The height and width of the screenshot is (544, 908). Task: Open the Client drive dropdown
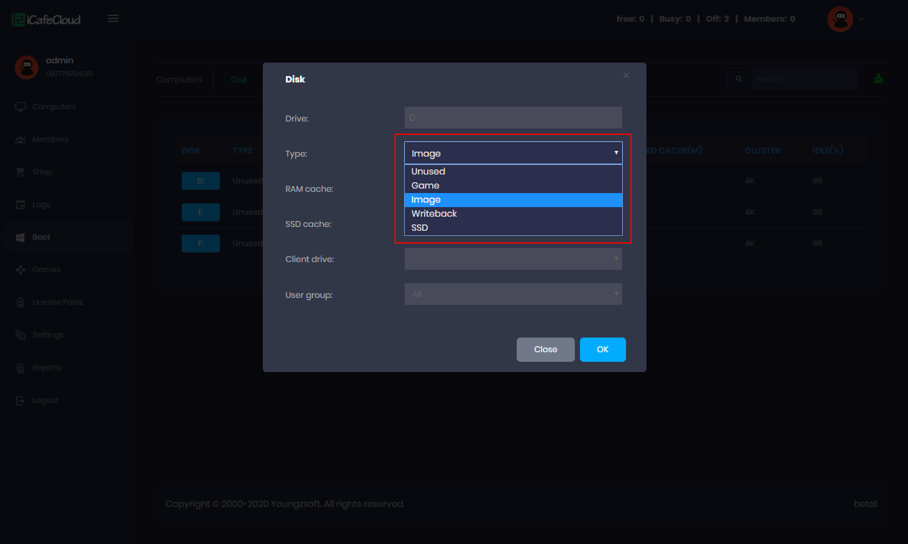click(513, 259)
